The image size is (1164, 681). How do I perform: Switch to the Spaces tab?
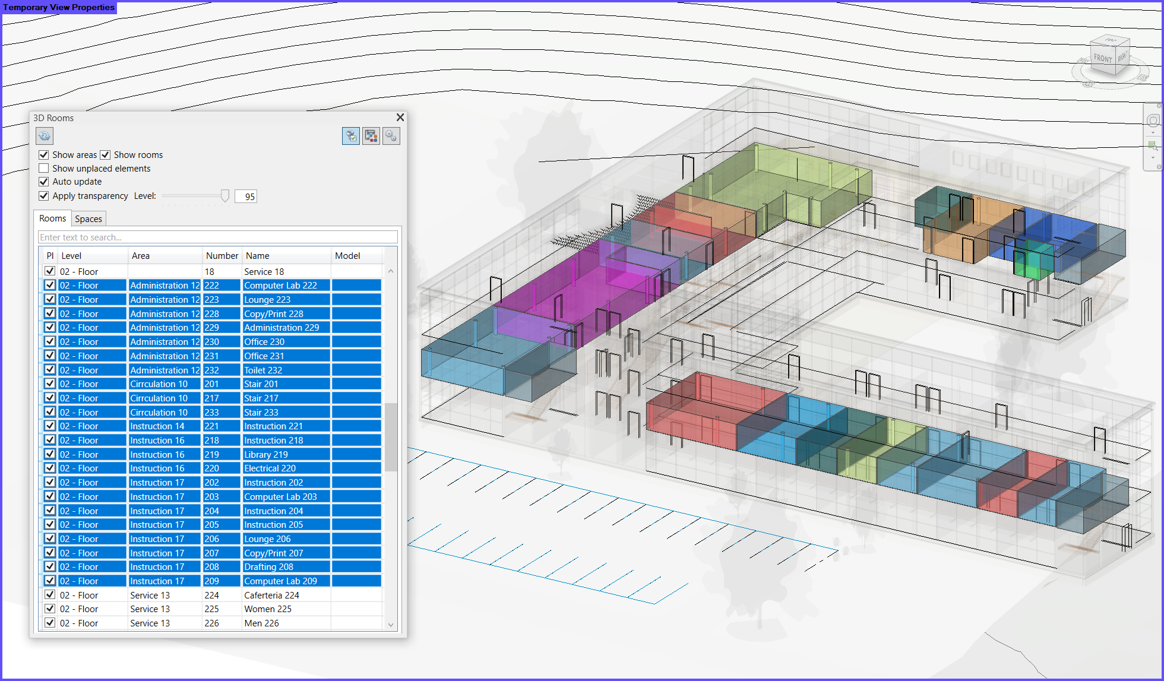pyautogui.click(x=88, y=219)
